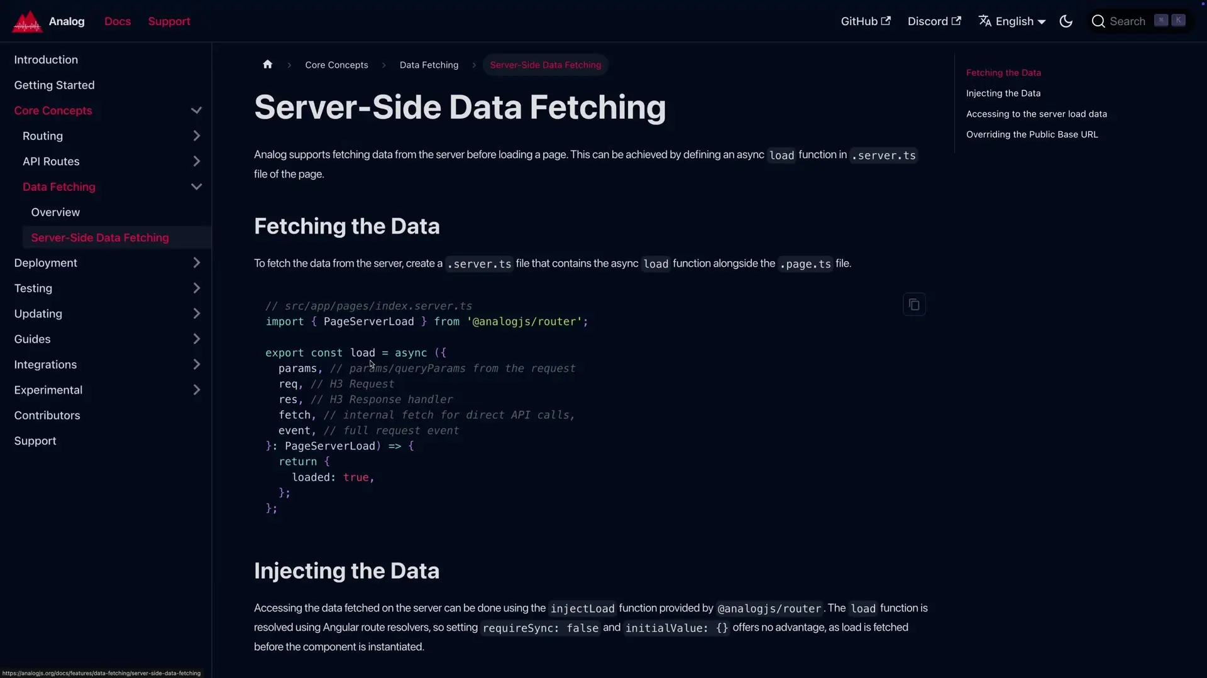Open the GitHub external link
This screenshot has height=678, width=1207.
[866, 21]
